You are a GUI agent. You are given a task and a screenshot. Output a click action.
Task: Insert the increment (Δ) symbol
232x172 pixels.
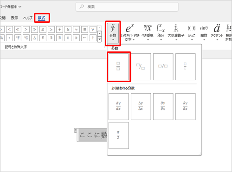34,38
